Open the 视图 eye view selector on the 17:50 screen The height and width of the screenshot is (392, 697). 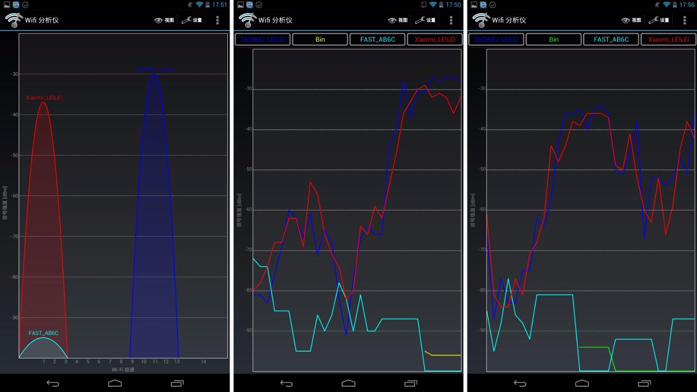tap(398, 20)
